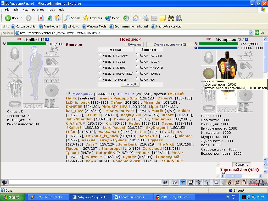Select attack 'удар в пояс(пах)'

click(x=100, y=72)
